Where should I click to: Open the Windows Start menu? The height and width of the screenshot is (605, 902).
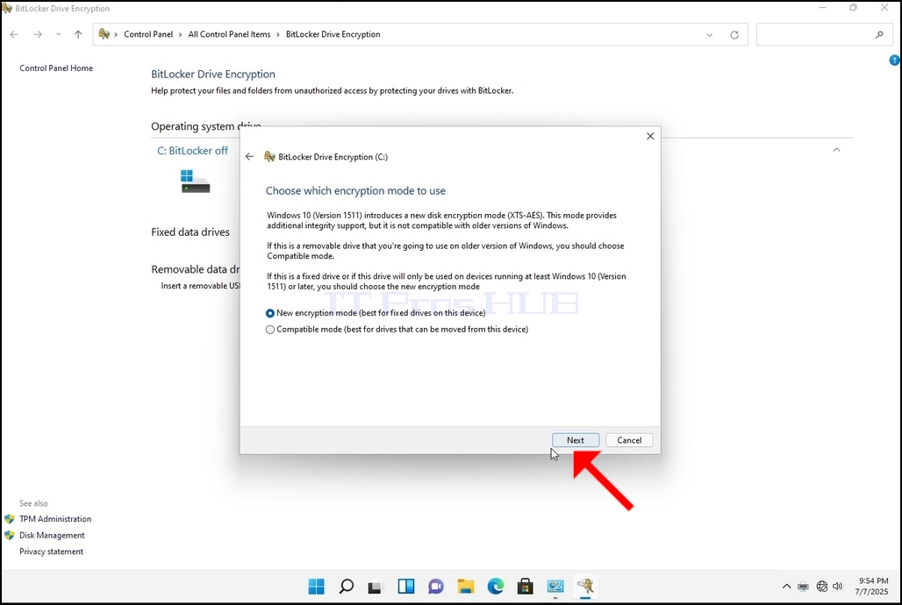tap(317, 586)
